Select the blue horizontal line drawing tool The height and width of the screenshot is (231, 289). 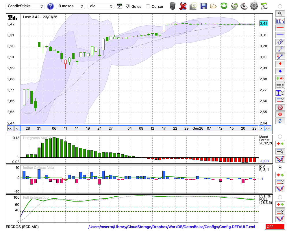(x=280, y=35)
